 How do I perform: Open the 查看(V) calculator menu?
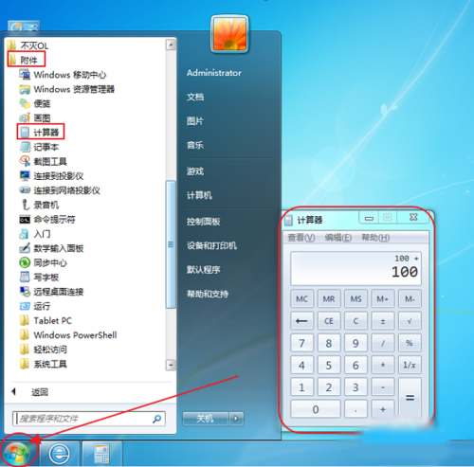pyautogui.click(x=301, y=238)
